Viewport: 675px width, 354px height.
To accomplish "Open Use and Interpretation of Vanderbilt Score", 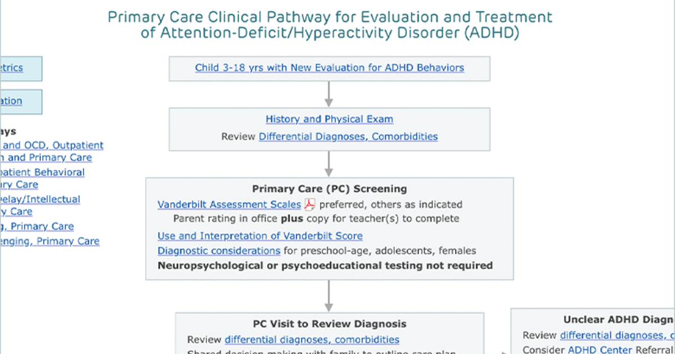I will (x=260, y=236).
